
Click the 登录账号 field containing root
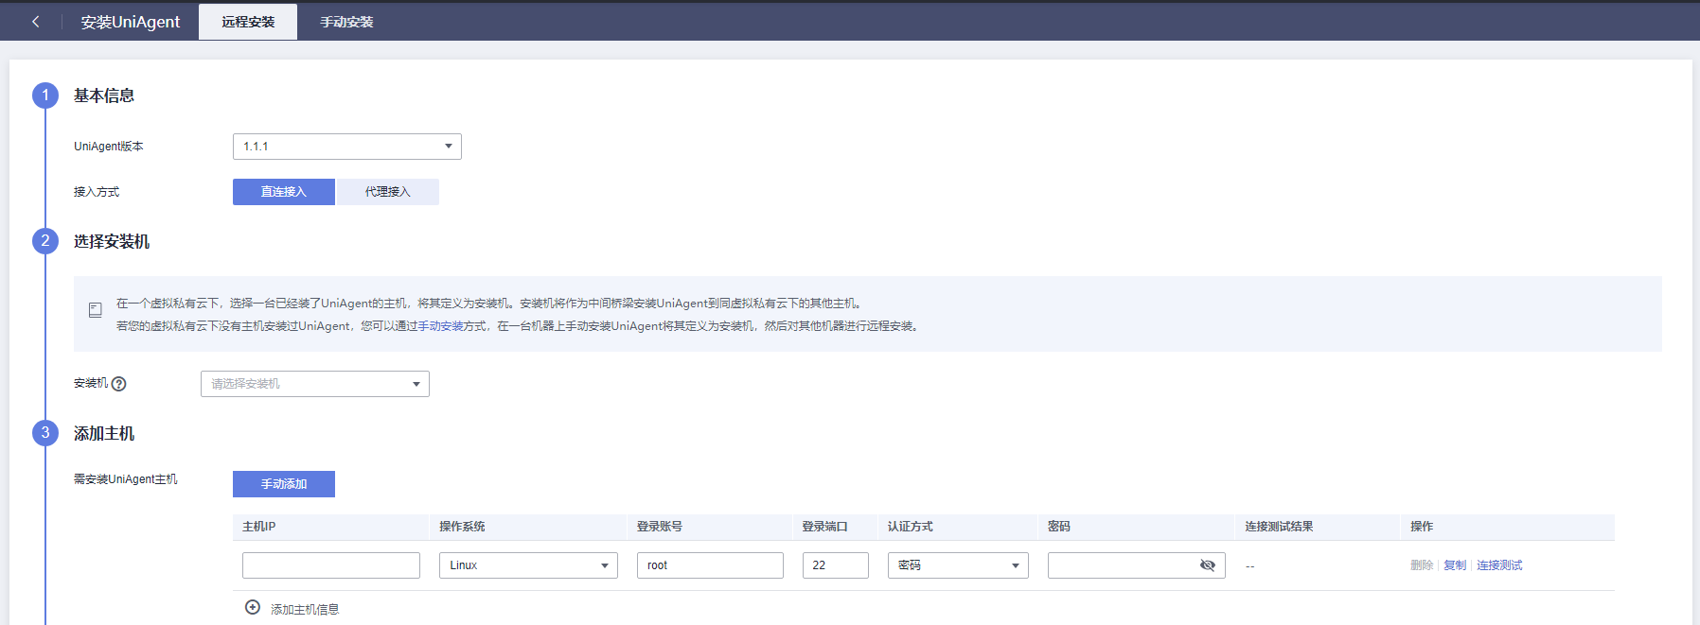(x=710, y=565)
